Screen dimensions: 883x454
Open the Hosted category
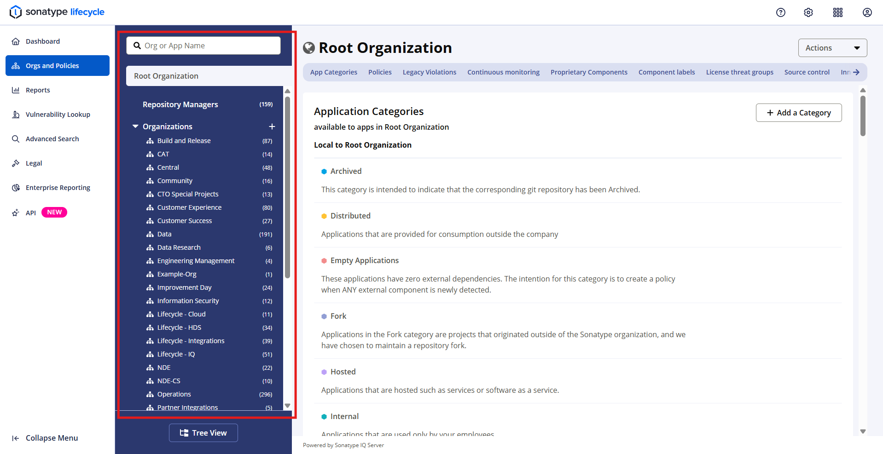point(343,372)
